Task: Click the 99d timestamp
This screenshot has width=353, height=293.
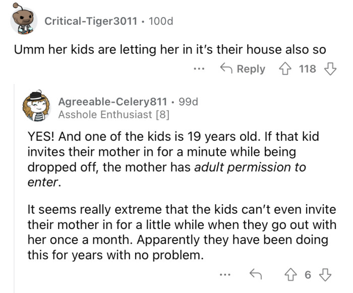Action: [189, 101]
